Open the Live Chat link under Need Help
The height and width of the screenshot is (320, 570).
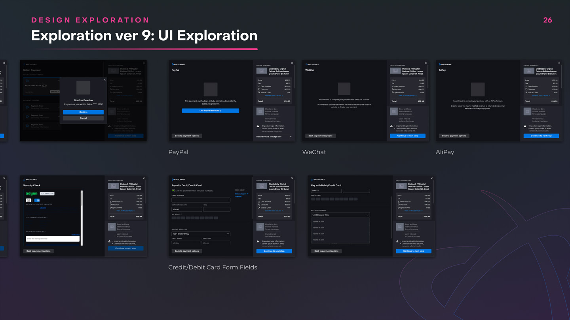(x=238, y=196)
